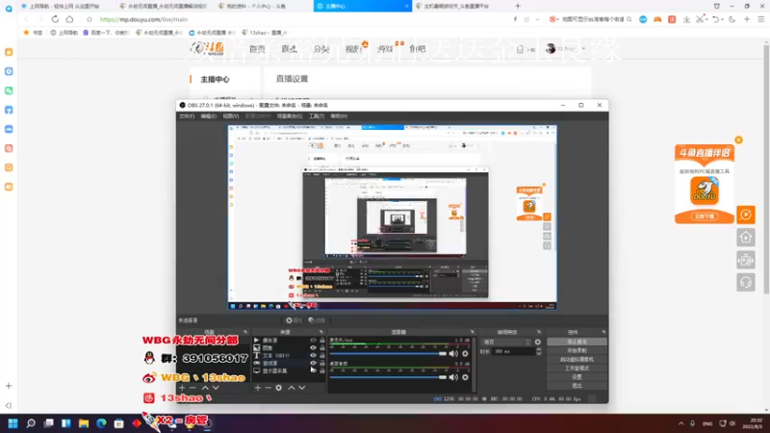The width and height of the screenshot is (770, 433).
Task: Toggle visibility eye of 游戏源 source
Action: (314, 363)
